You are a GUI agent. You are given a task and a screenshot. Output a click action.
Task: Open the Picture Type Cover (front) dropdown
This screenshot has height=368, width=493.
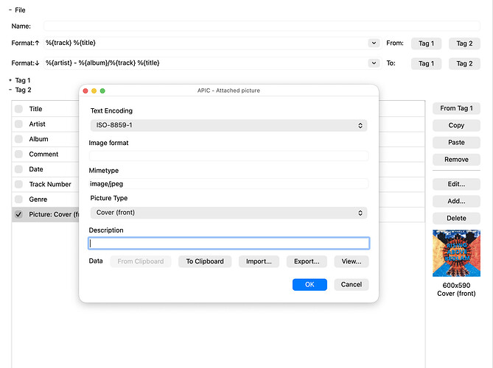pyautogui.click(x=228, y=213)
